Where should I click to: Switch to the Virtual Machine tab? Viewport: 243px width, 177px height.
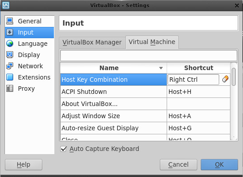152,42
